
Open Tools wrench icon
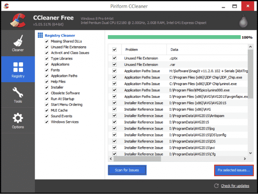[x=18, y=92]
